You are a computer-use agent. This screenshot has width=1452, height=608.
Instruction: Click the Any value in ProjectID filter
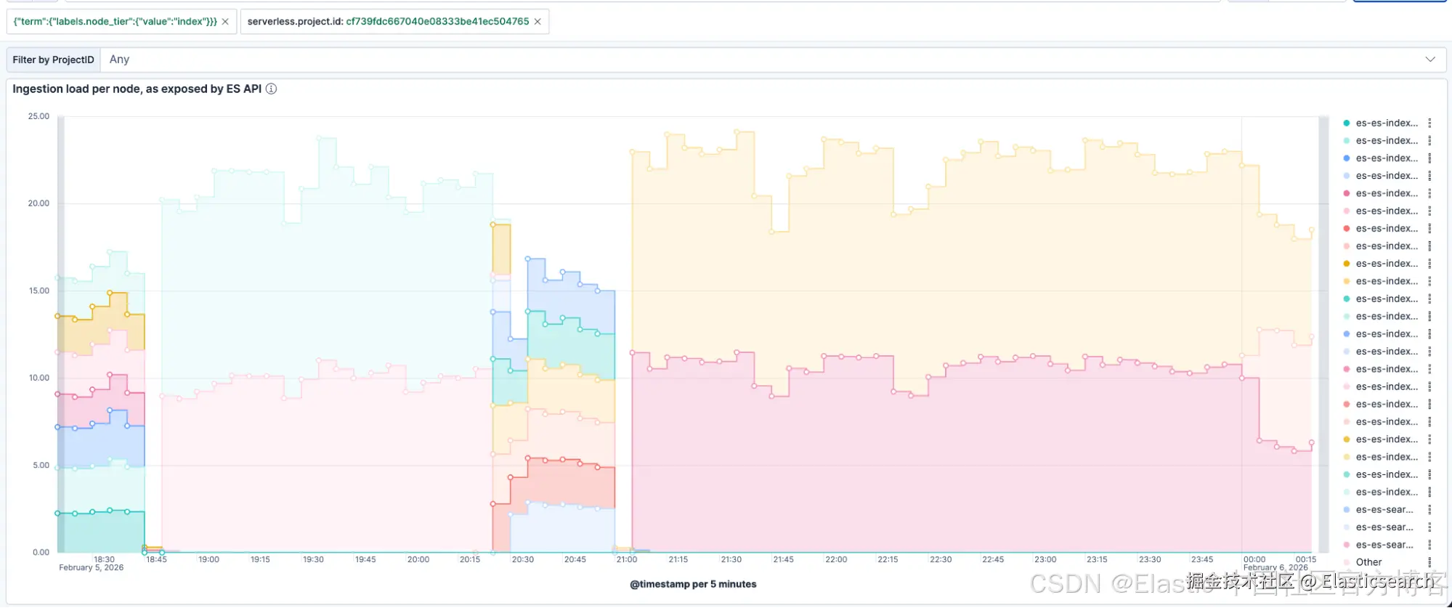119,60
